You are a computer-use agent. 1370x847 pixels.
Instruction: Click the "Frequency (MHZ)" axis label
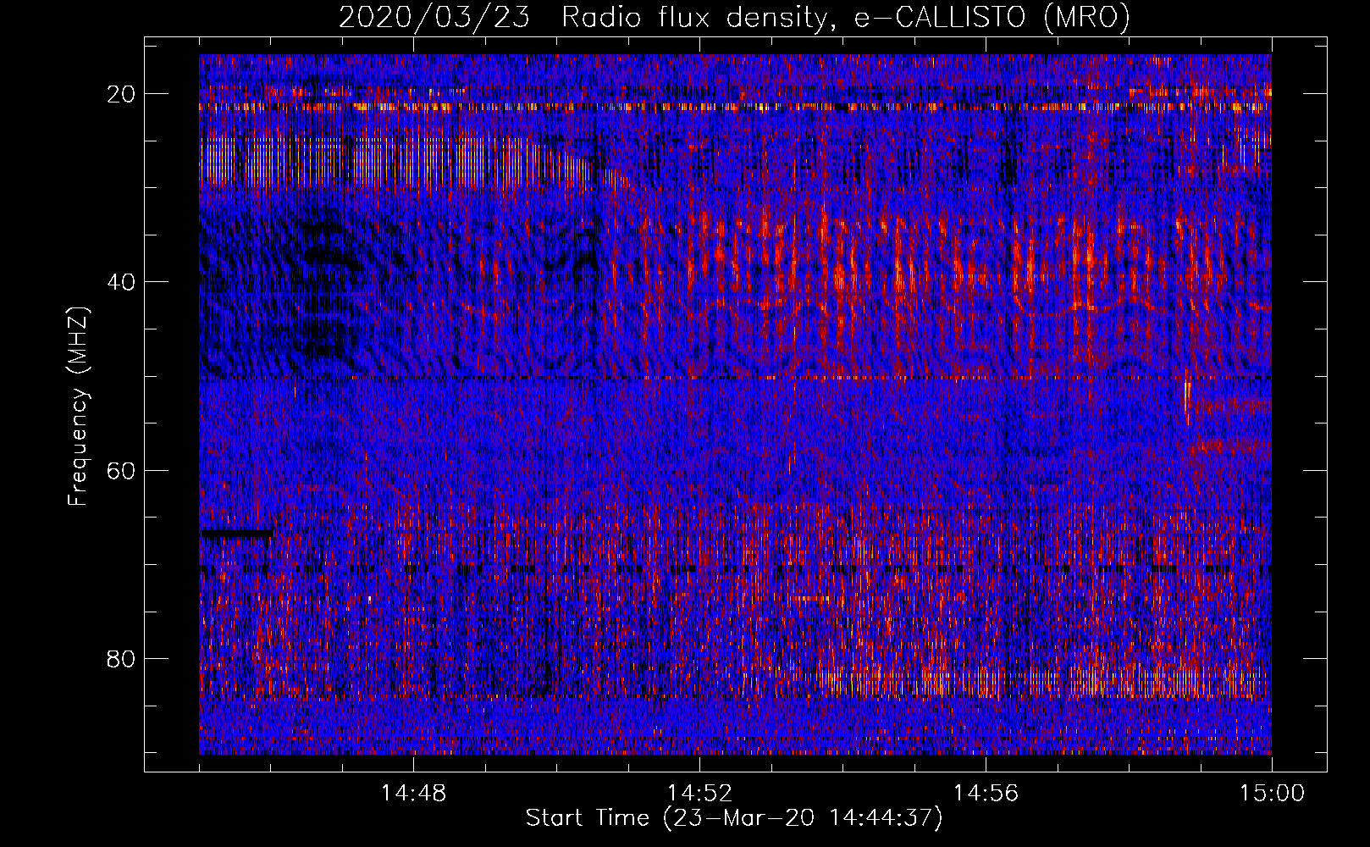[x=78, y=406]
